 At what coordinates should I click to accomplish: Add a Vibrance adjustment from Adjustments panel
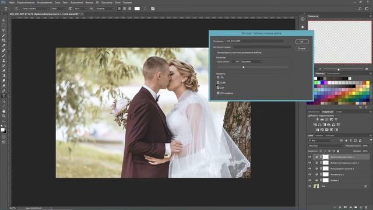[x=336, y=119]
